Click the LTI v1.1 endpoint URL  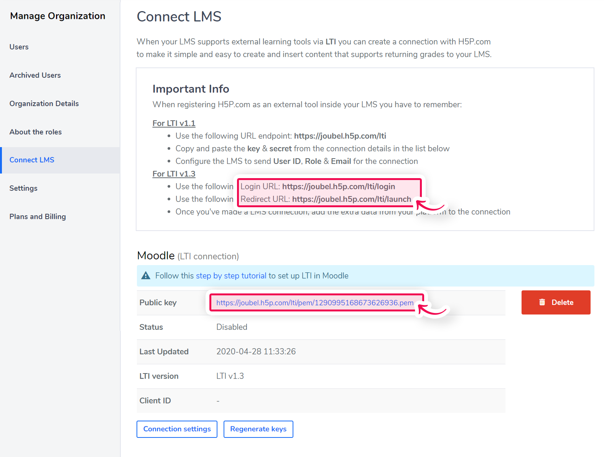click(x=340, y=136)
